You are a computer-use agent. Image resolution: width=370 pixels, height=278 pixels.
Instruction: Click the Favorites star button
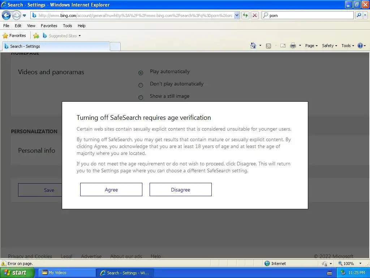pyautogui.click(x=14, y=36)
